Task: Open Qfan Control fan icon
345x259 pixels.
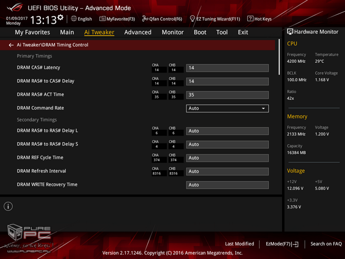Action: pos(145,19)
